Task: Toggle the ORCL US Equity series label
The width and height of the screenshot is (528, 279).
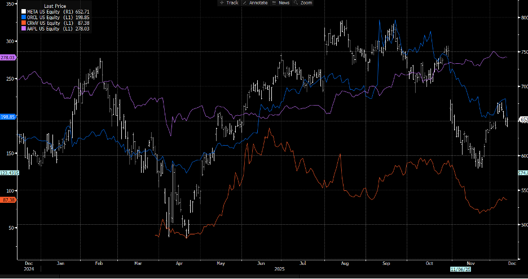Action: click(x=43, y=18)
